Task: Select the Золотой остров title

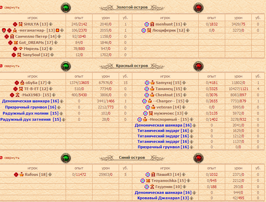Action: coord(132,7)
